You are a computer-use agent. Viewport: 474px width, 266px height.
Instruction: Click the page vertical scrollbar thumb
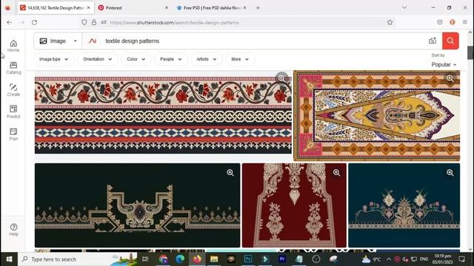tap(470, 52)
